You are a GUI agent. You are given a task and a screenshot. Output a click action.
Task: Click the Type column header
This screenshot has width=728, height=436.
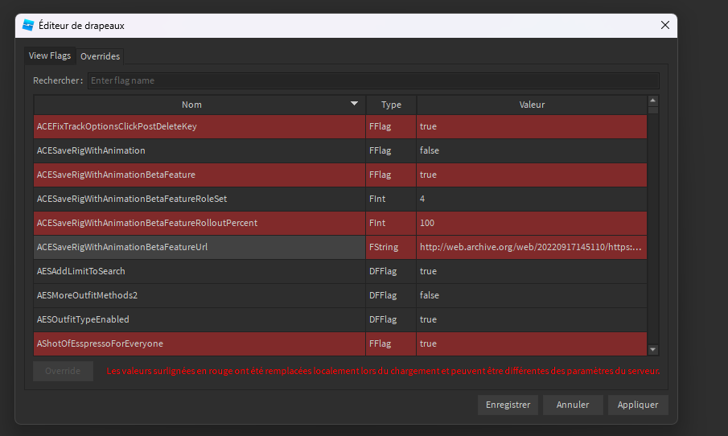coord(391,105)
